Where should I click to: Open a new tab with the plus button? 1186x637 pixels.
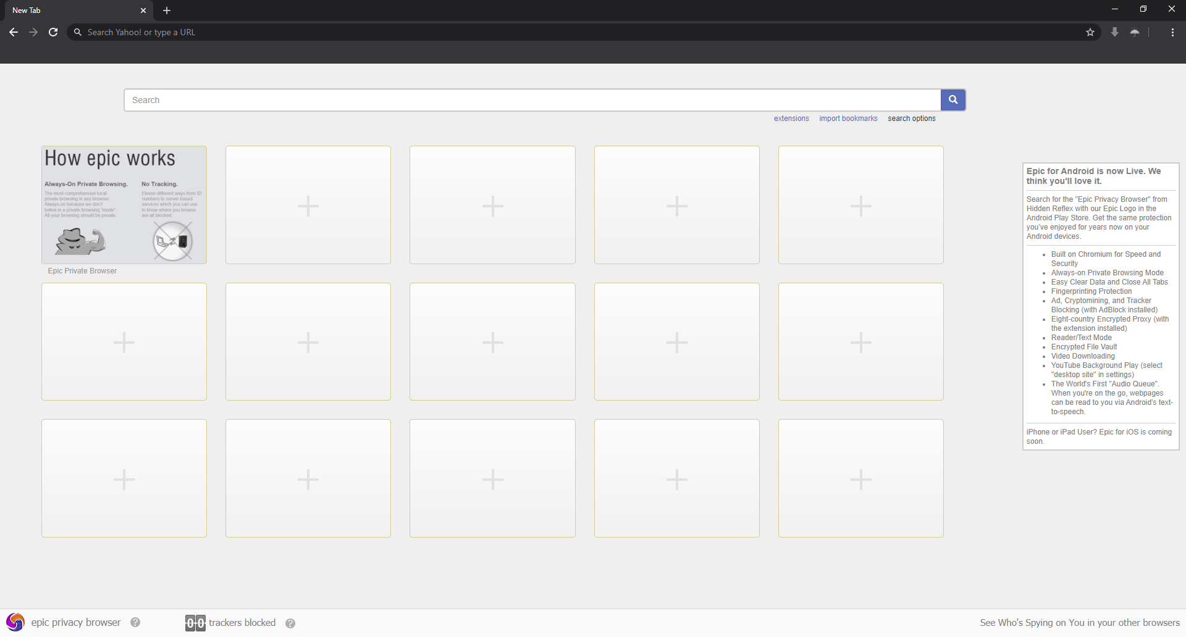point(167,10)
